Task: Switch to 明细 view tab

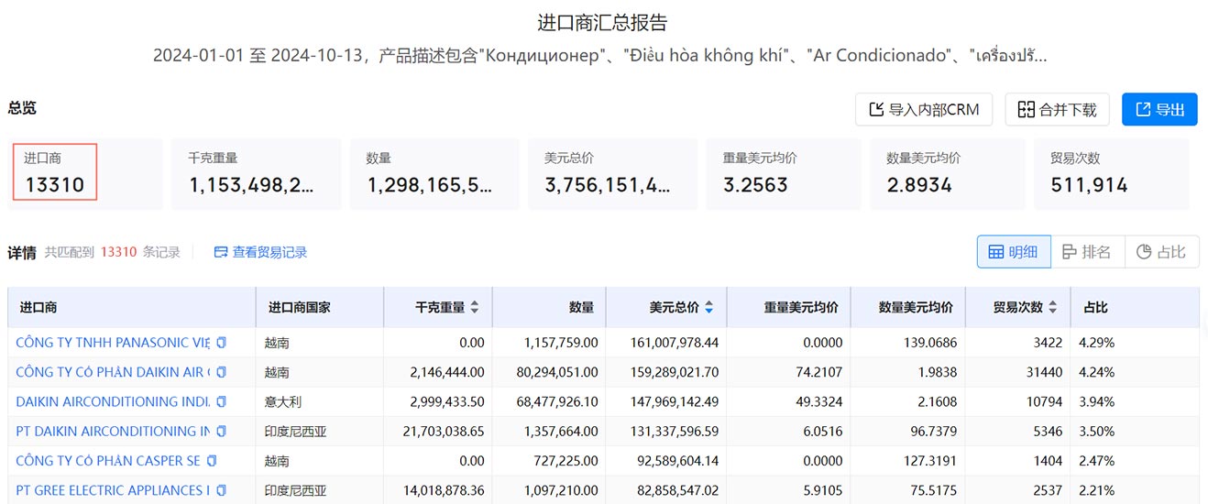Action: click(x=1013, y=252)
